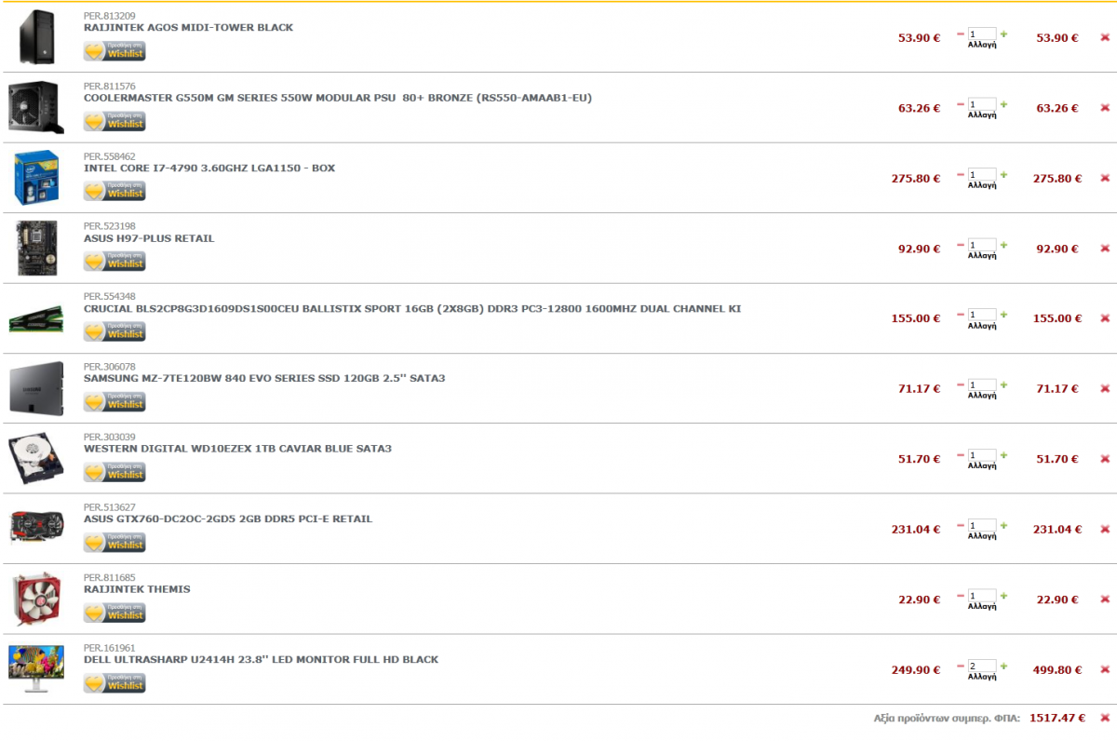1117x741 pixels.
Task: Increase quantity of Raijintek Agos Midi-Tower
Action: [1003, 34]
